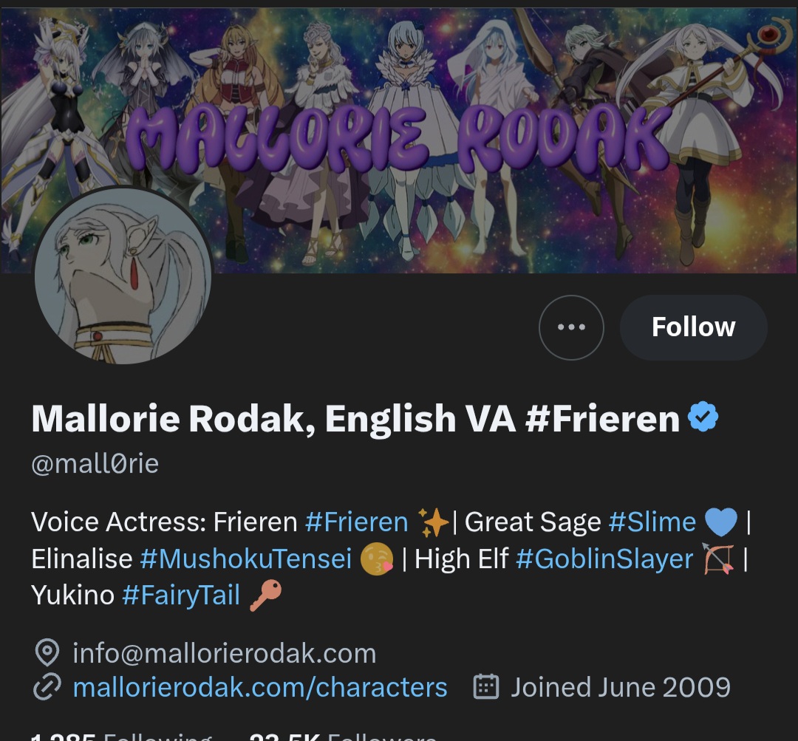The height and width of the screenshot is (741, 798).
Task: Open the #GoblinSlayer hashtag link
Action: pyautogui.click(x=604, y=559)
